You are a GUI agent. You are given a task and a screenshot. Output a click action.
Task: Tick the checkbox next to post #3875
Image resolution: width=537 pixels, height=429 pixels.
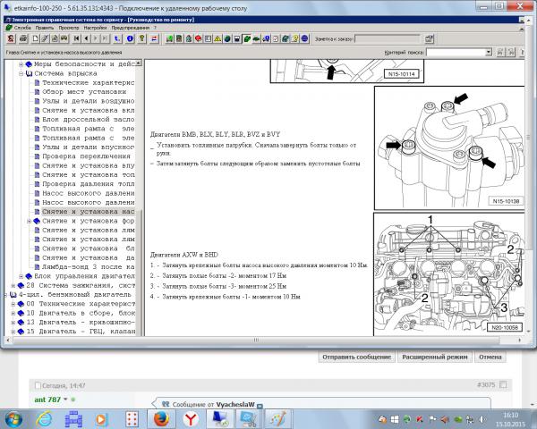point(503,385)
